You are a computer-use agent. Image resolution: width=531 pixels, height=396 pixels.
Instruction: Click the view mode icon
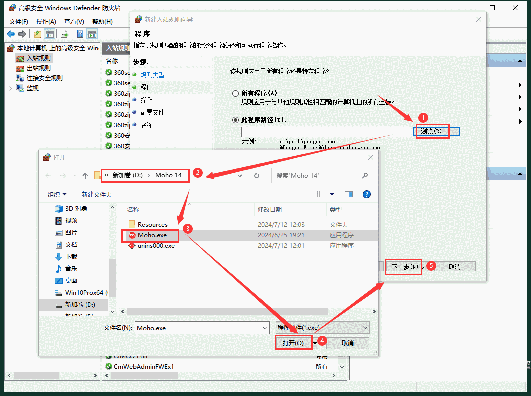tap(321, 194)
